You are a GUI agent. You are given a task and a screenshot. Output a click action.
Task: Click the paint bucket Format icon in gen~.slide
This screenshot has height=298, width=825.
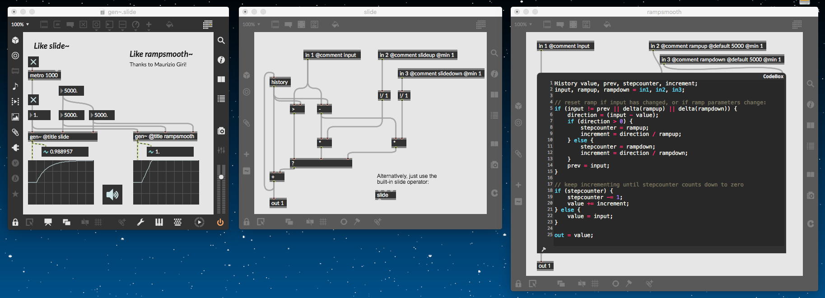[169, 24]
